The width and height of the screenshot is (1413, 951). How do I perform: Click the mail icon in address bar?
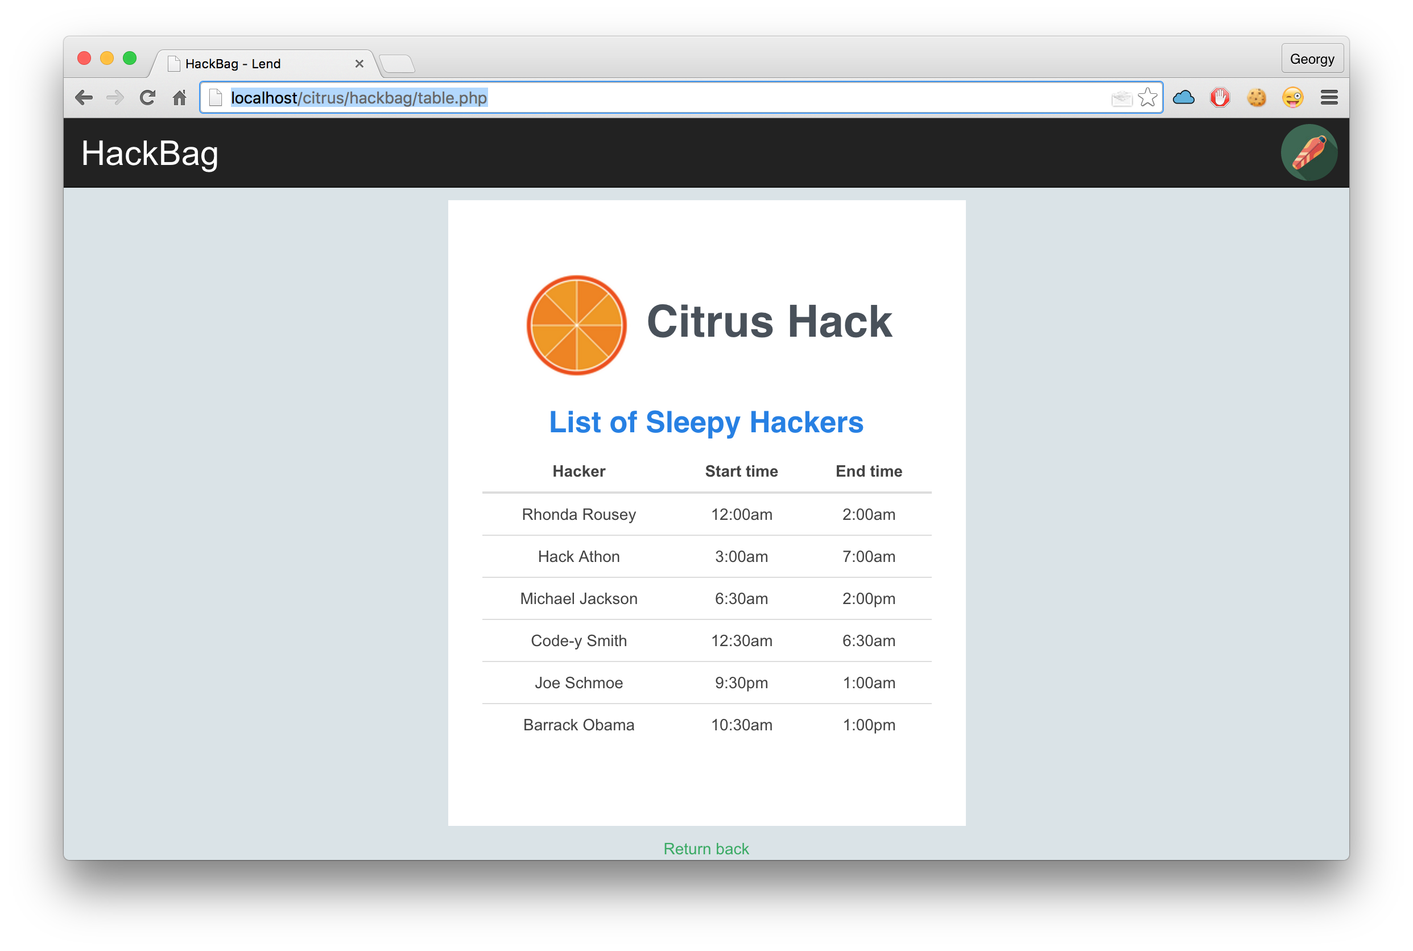click(1121, 98)
